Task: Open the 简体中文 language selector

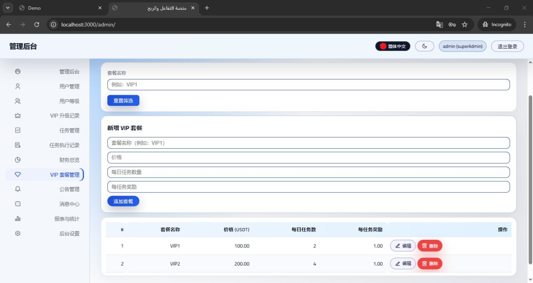Action: click(x=393, y=46)
